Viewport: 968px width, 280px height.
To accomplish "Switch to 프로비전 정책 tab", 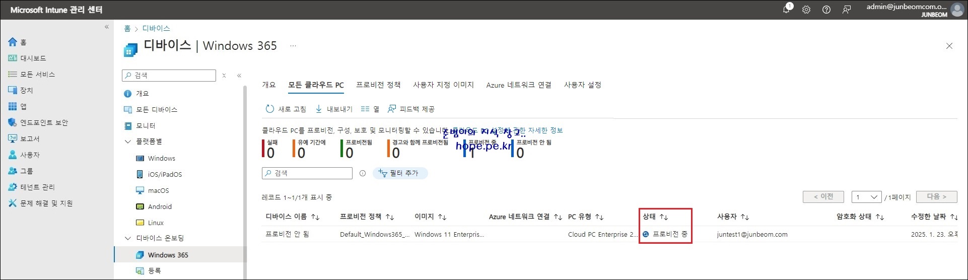I will click(378, 85).
